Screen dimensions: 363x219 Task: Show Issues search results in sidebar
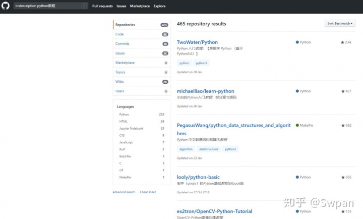pyautogui.click(x=142, y=53)
